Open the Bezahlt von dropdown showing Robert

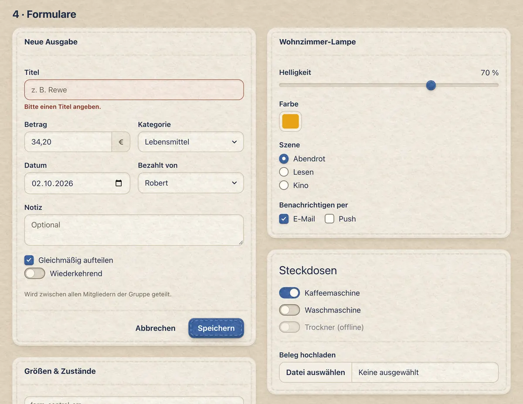[191, 183]
